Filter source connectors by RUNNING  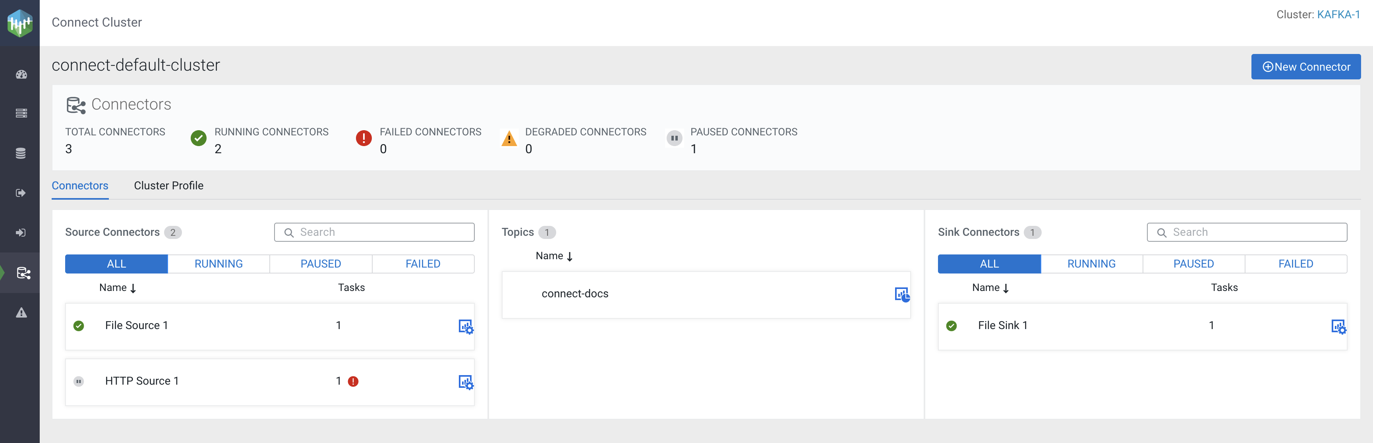click(219, 264)
